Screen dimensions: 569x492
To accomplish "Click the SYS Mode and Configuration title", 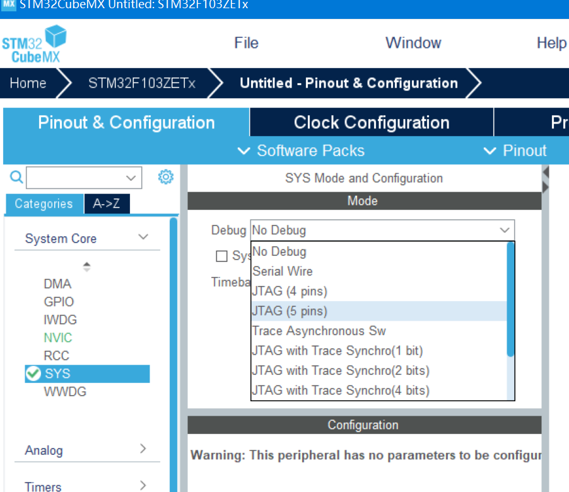I will [x=364, y=178].
